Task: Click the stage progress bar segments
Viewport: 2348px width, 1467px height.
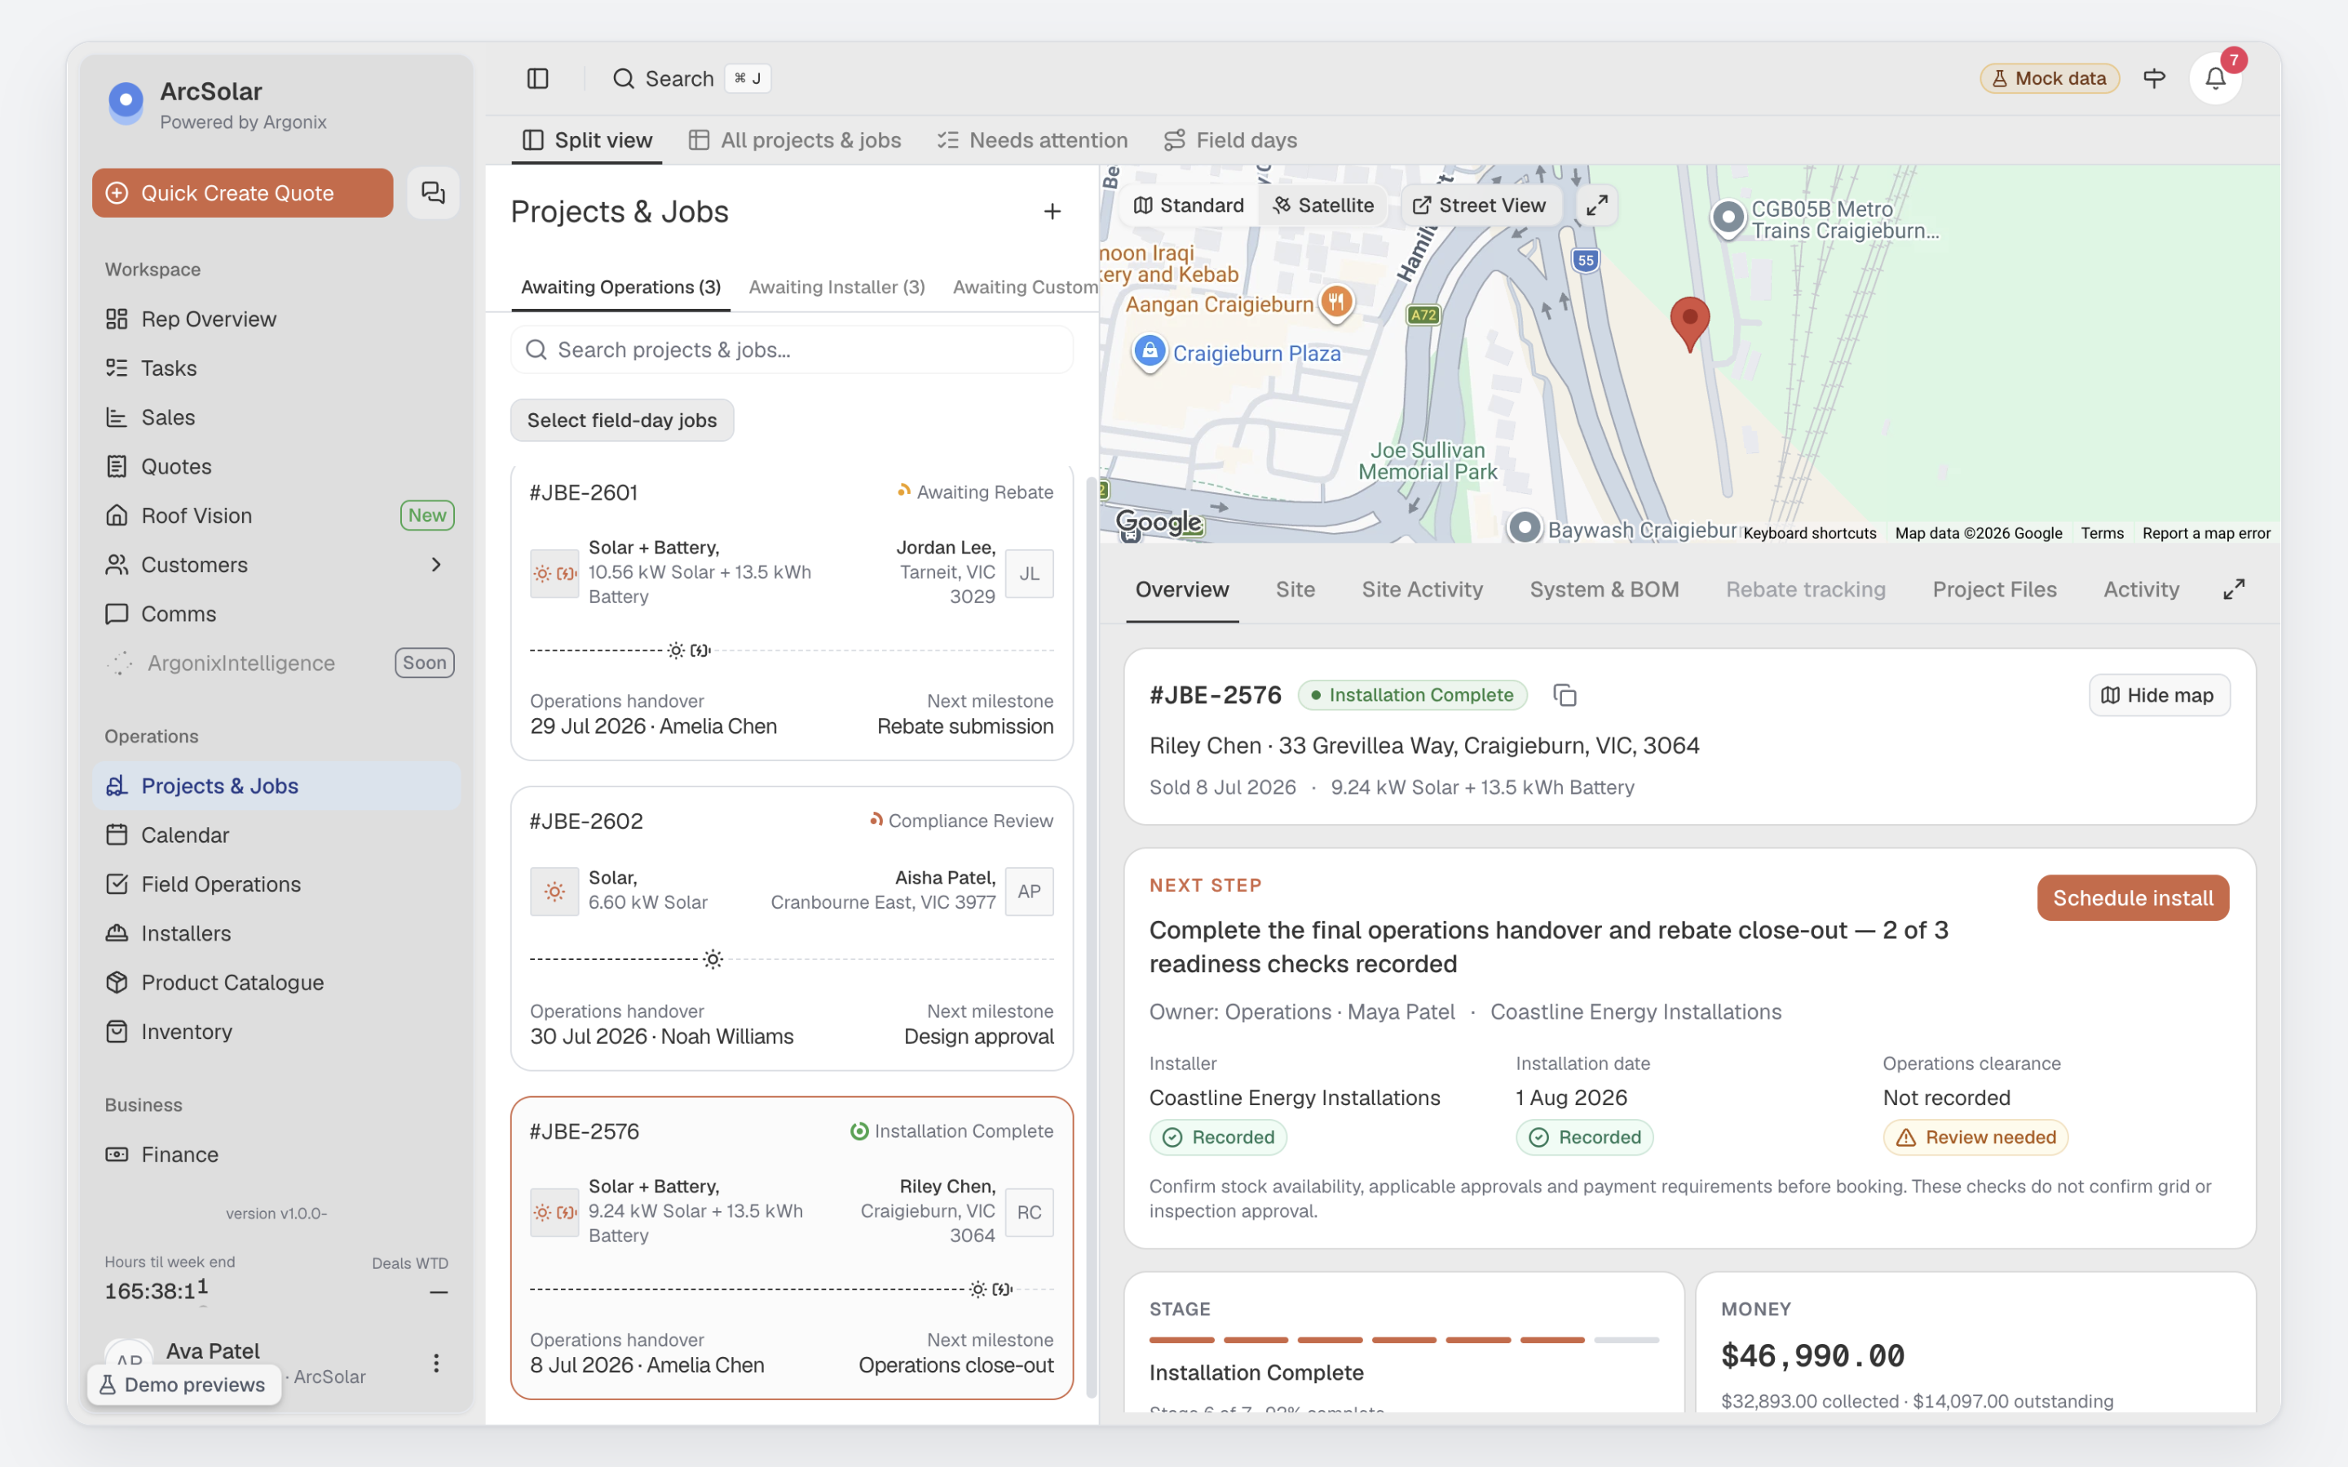Action: (x=1403, y=1340)
